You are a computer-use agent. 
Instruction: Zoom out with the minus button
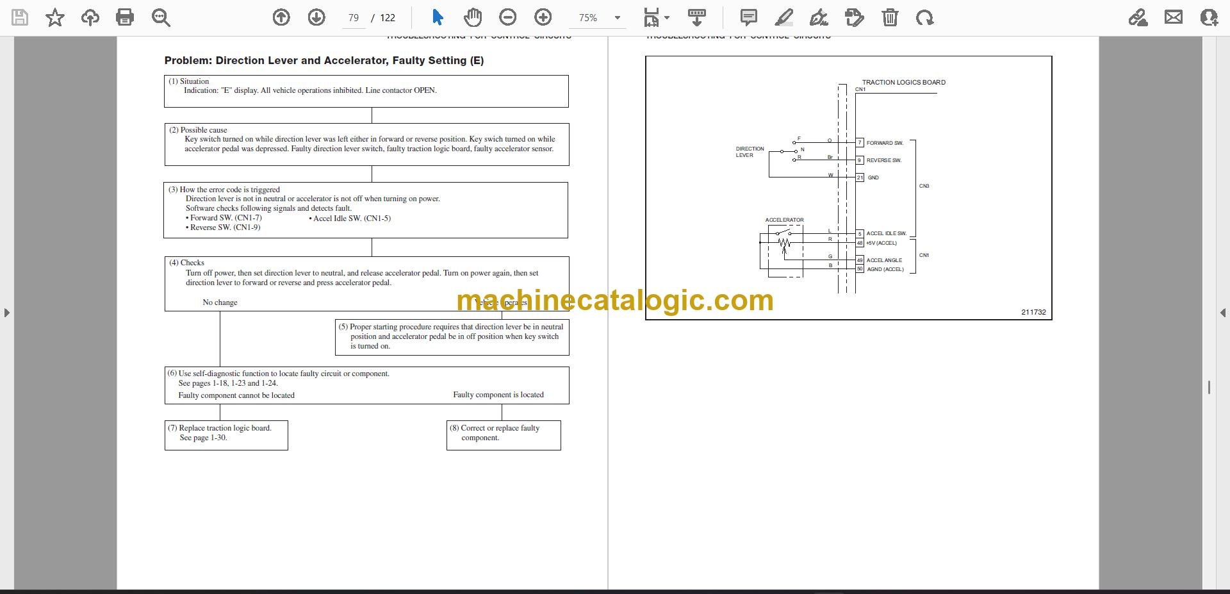[x=508, y=17]
